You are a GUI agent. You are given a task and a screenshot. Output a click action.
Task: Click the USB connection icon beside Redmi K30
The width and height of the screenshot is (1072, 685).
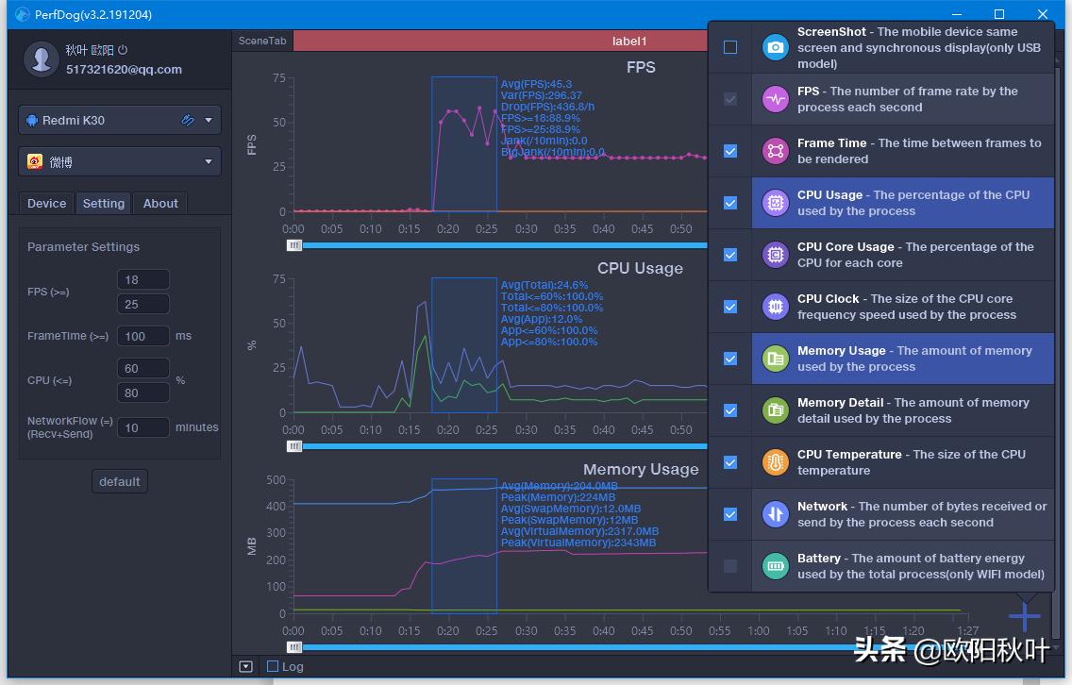(188, 121)
